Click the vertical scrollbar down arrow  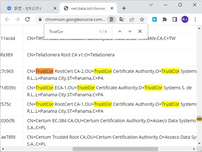199,143
